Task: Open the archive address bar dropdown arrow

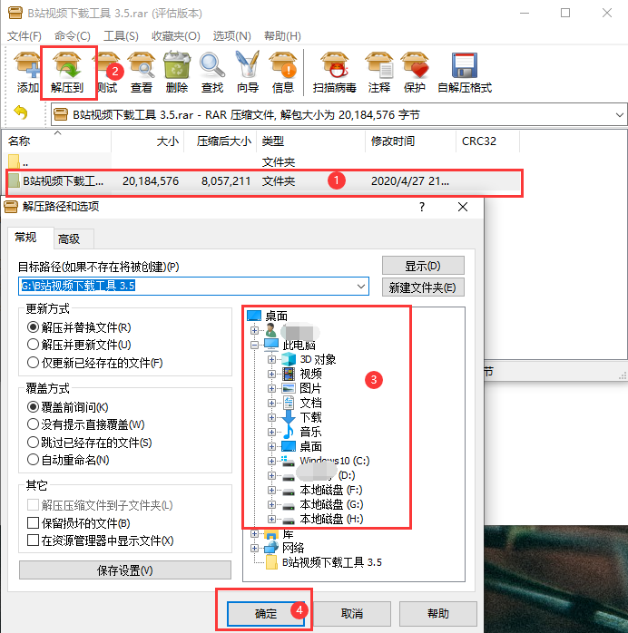Action: [620, 115]
